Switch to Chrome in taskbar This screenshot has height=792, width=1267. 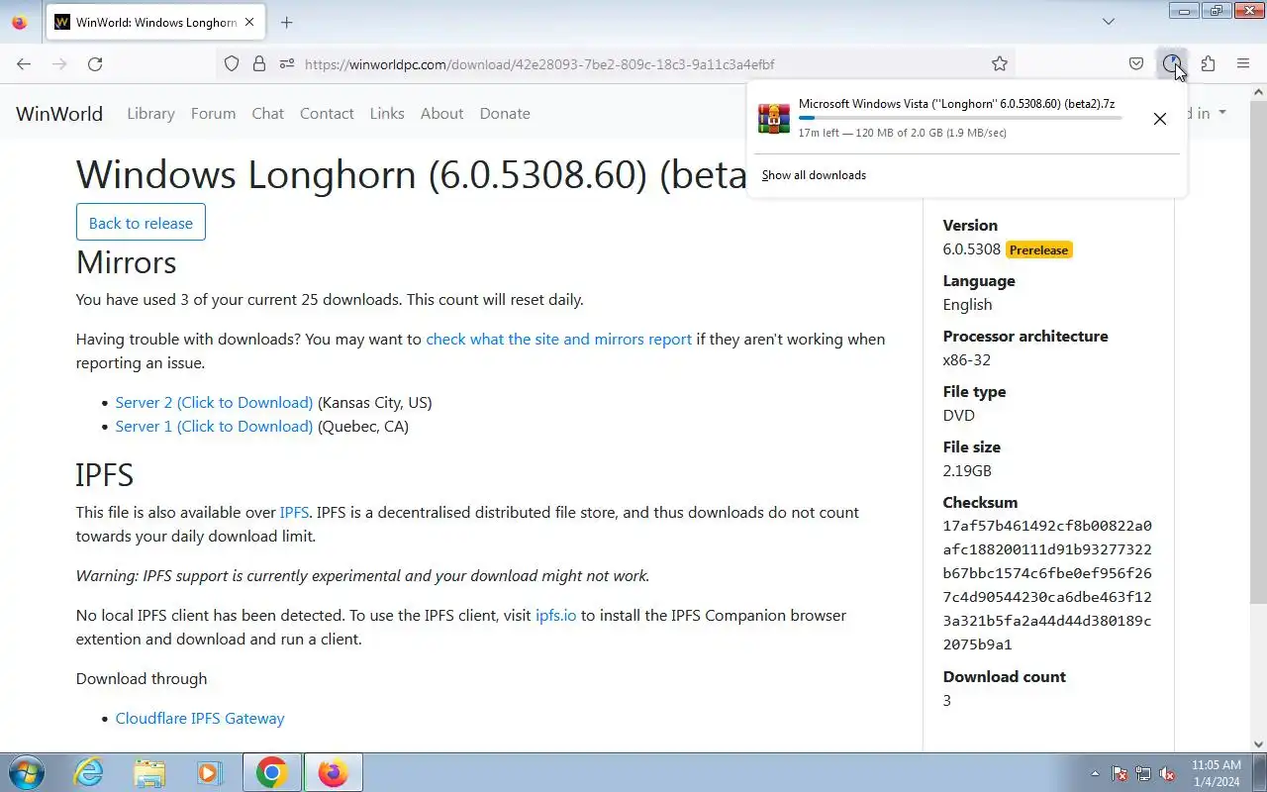click(x=271, y=772)
